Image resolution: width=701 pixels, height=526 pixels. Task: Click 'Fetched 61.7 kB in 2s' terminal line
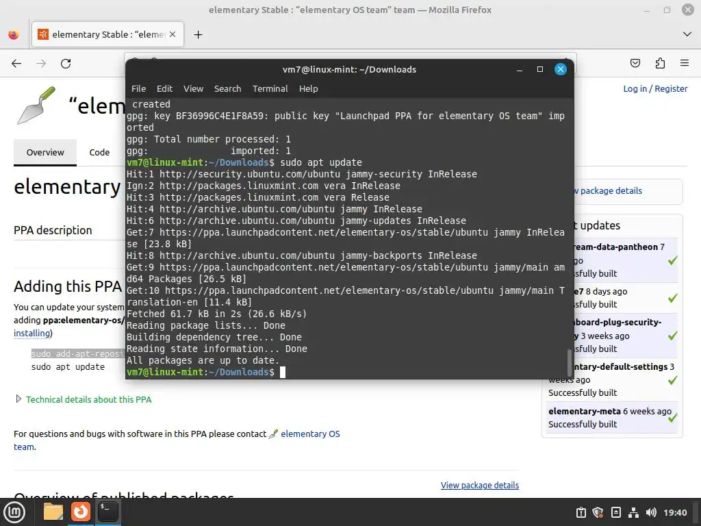(x=216, y=314)
